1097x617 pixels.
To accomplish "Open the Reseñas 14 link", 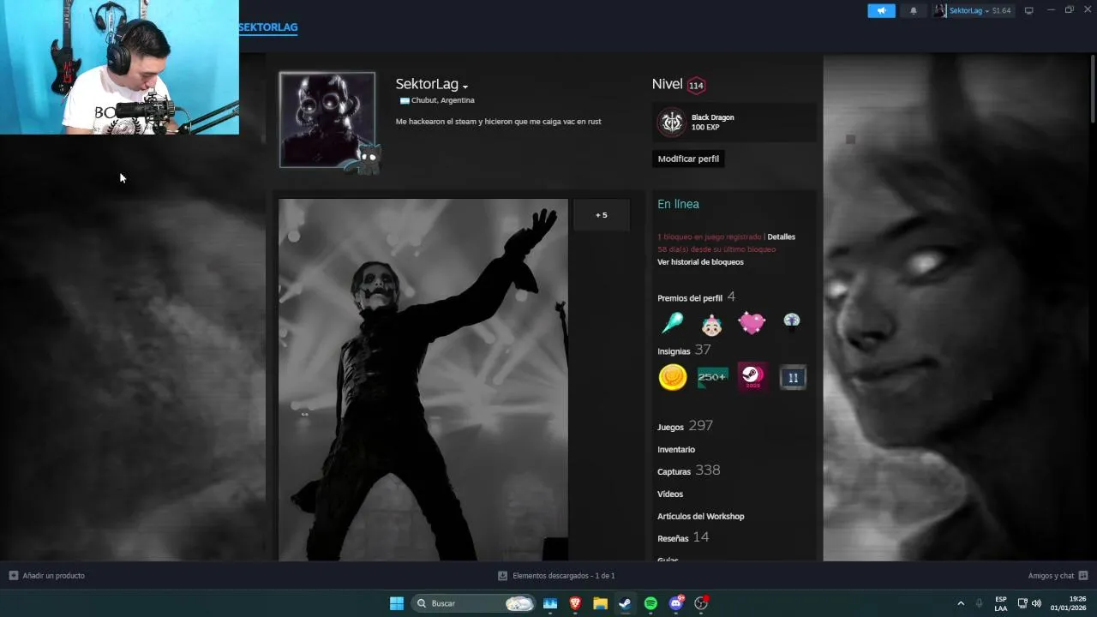I will point(683,537).
